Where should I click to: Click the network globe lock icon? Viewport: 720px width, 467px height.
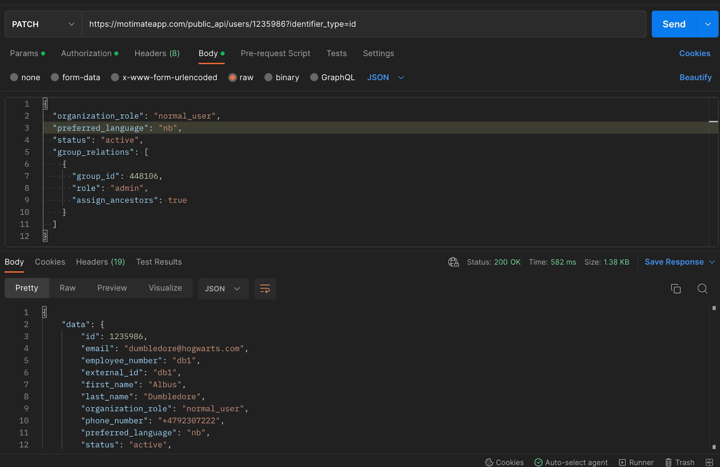[x=454, y=262]
